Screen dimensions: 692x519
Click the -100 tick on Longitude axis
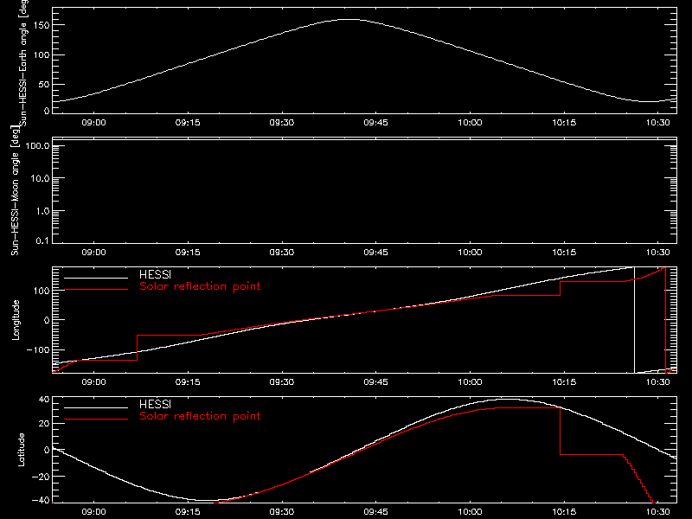pos(38,349)
